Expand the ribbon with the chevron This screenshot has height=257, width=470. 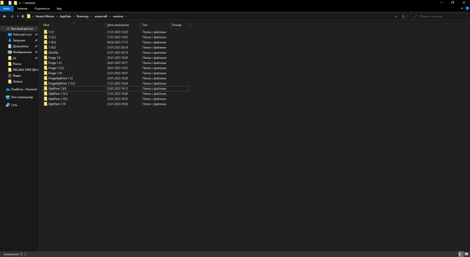[462, 8]
